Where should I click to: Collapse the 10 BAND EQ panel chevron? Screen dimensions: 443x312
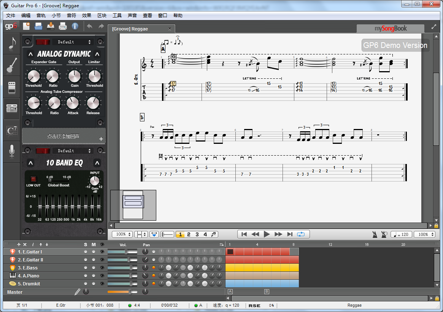pyautogui.click(x=30, y=162)
